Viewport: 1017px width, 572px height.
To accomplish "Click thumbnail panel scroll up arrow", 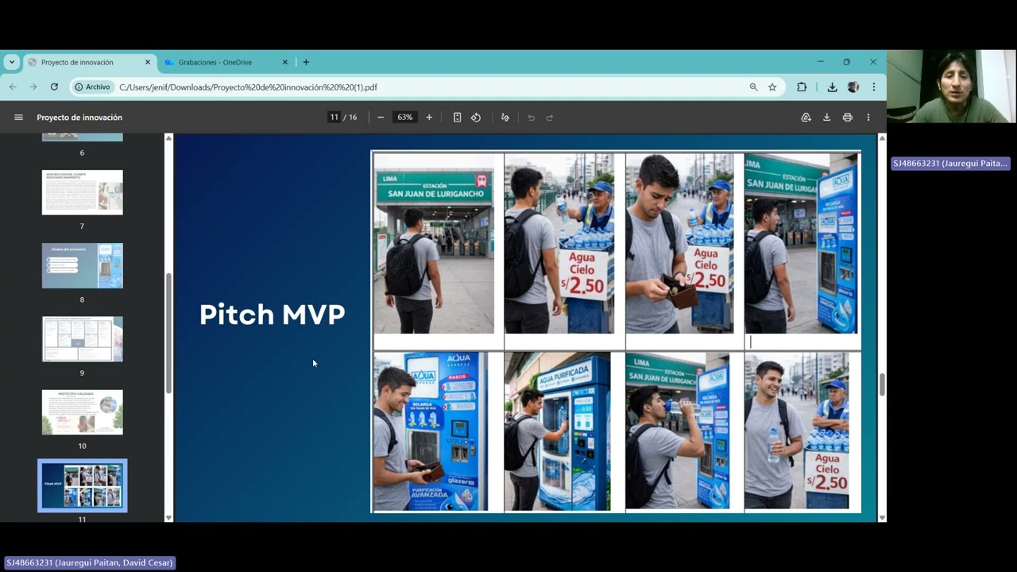I will pos(168,138).
